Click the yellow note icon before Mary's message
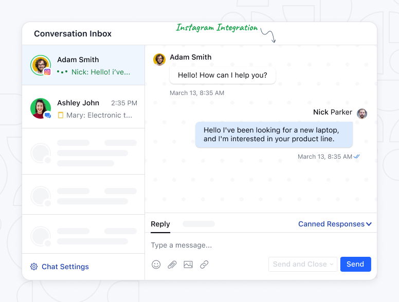 [61, 115]
